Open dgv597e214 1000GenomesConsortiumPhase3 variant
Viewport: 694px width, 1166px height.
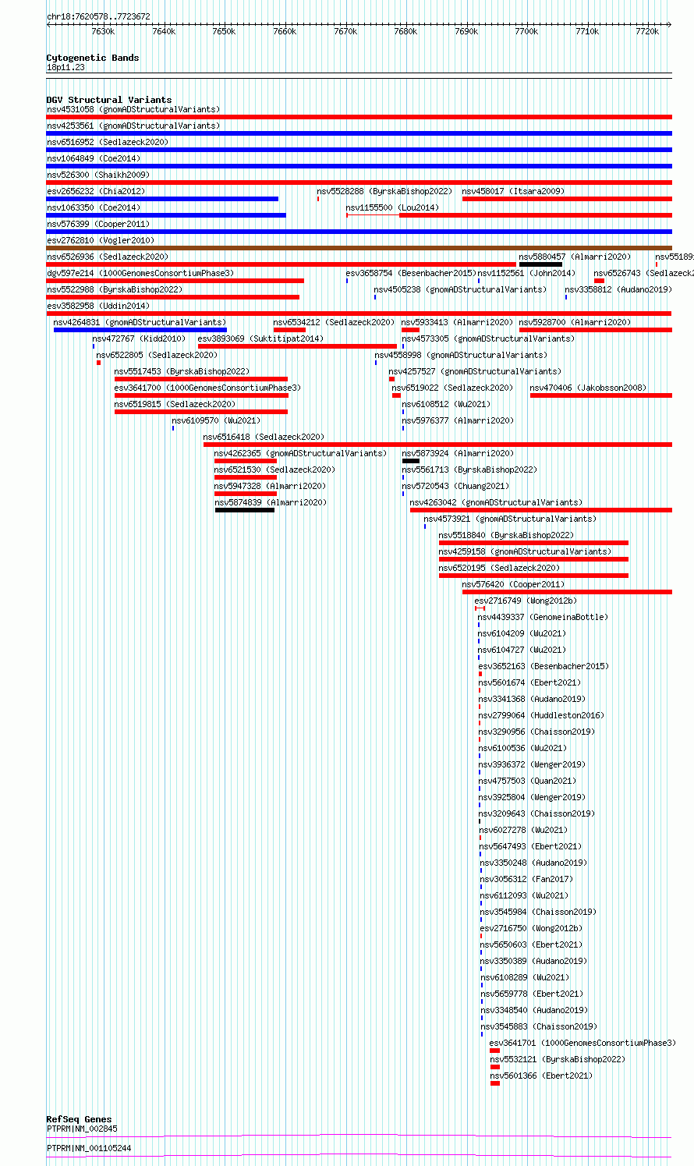click(x=140, y=273)
